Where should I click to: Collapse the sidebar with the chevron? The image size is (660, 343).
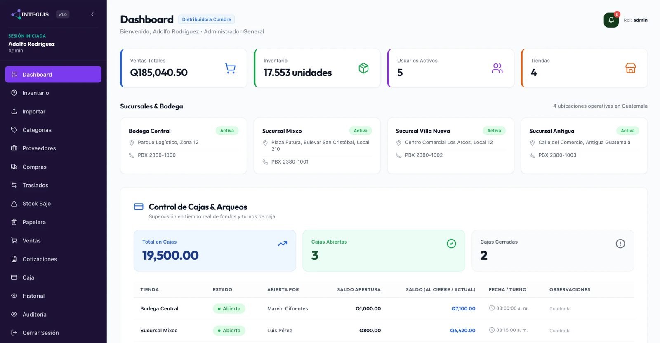(x=92, y=14)
